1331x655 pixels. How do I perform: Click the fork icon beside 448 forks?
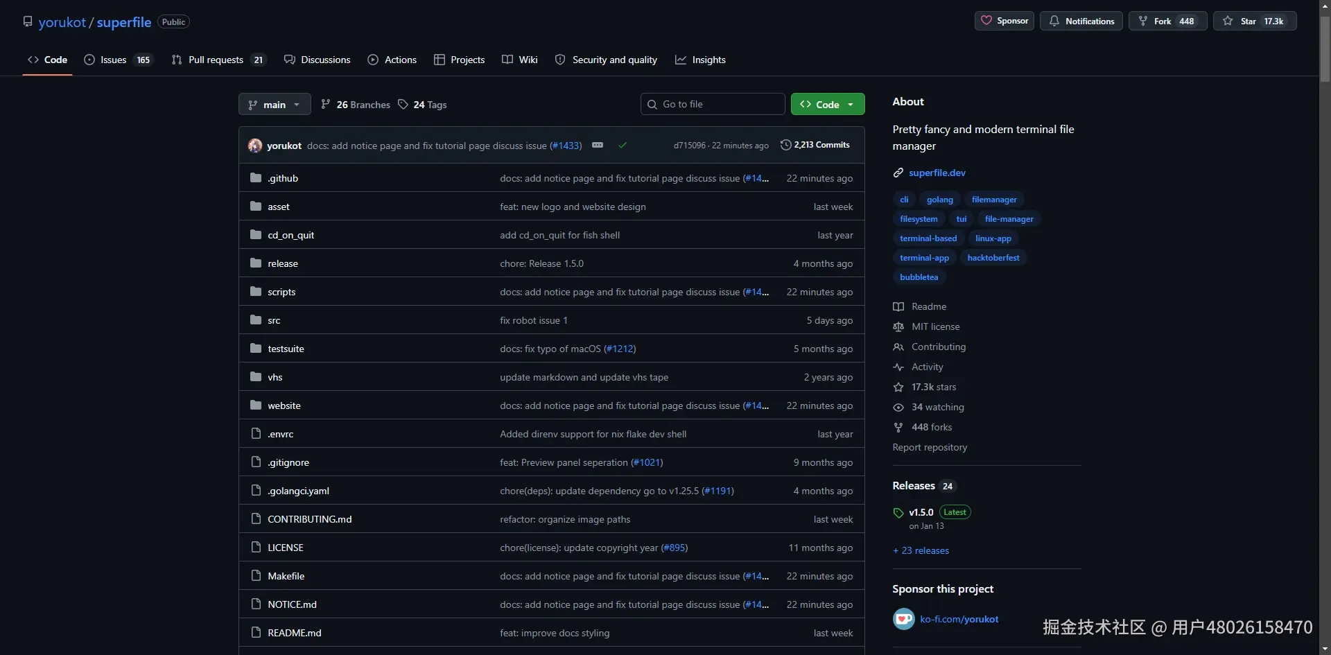point(898,428)
